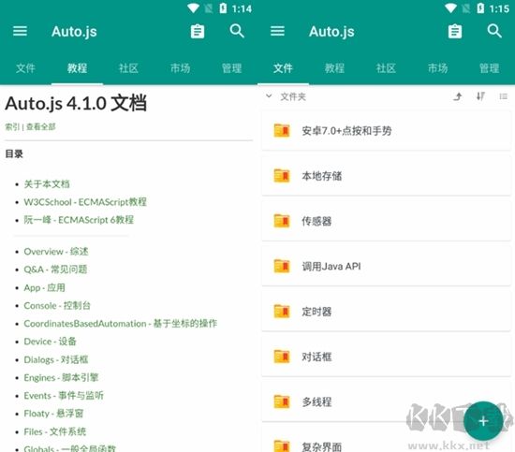Open Console - 控制台 link
The width and height of the screenshot is (515, 452).
57,306
